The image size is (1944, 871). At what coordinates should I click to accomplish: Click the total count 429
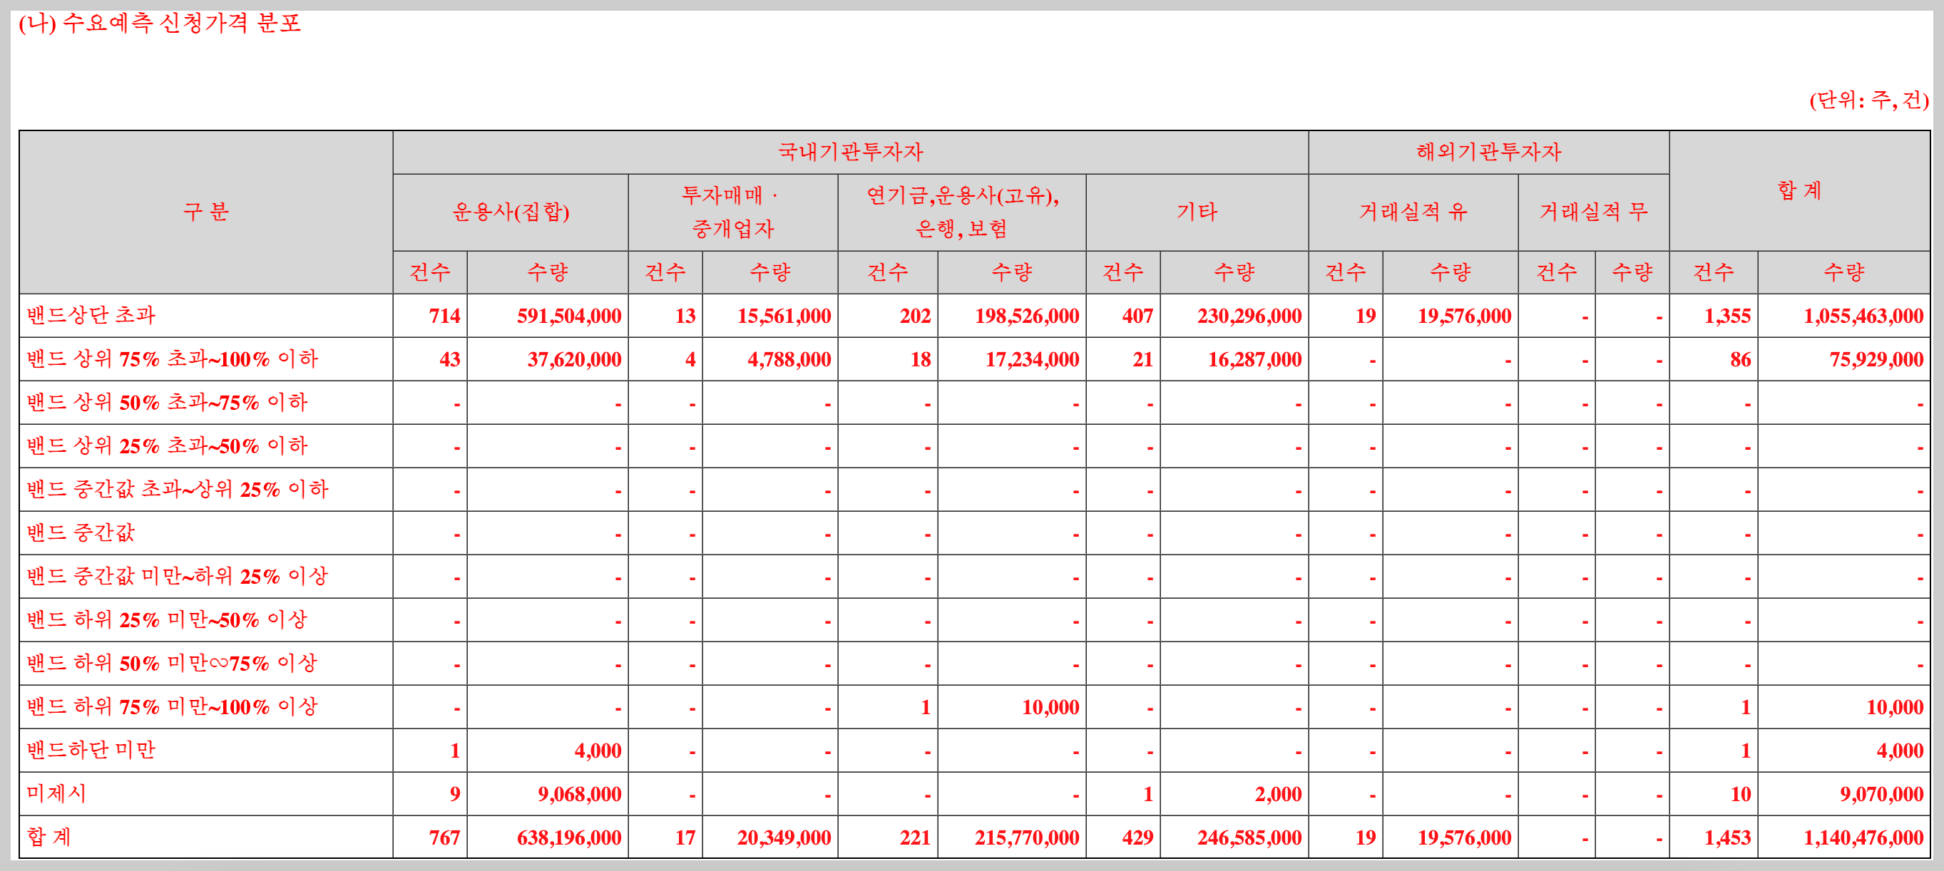click(x=1138, y=837)
